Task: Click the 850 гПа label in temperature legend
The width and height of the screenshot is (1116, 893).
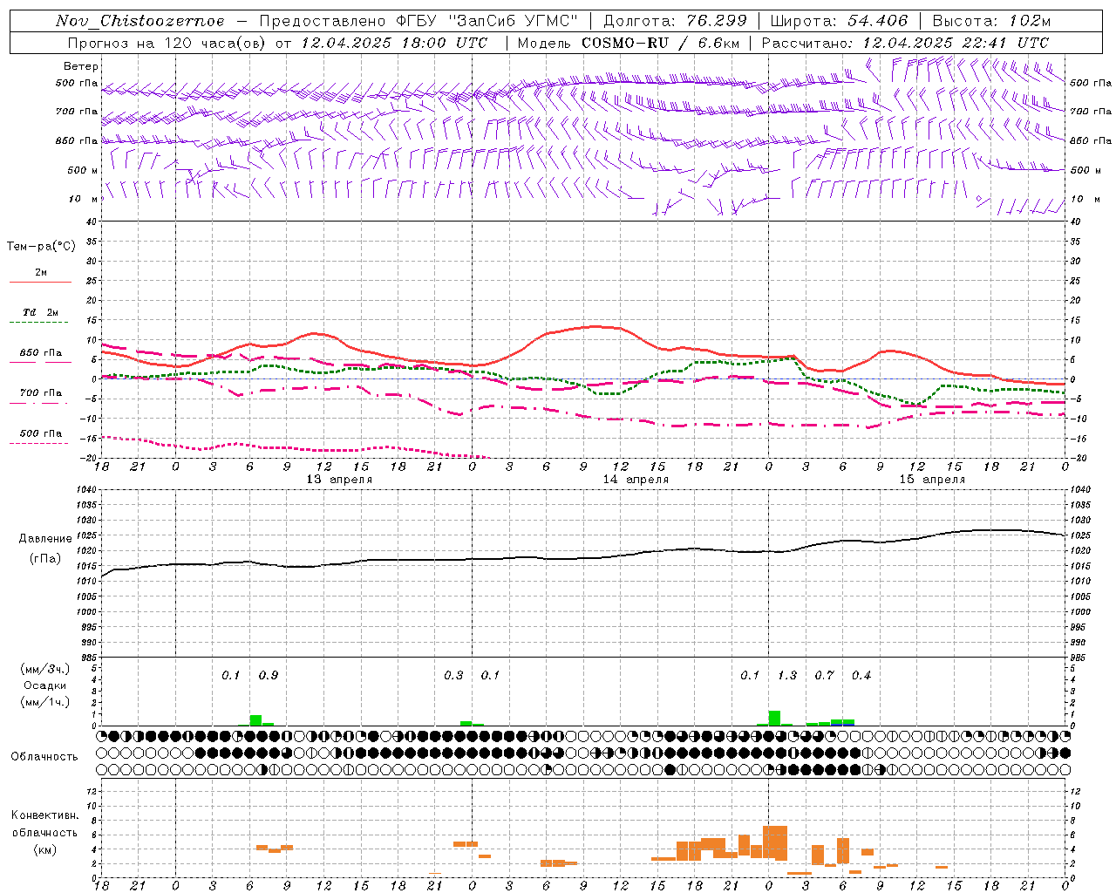Action: [41, 353]
